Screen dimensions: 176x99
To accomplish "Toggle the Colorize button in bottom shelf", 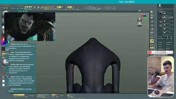I will (19, 95).
